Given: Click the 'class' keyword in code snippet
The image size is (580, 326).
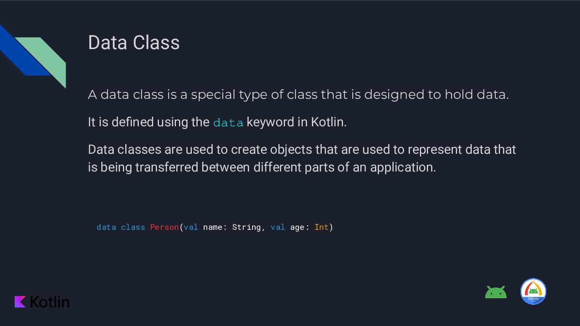Looking at the screenshot, I should [x=133, y=227].
